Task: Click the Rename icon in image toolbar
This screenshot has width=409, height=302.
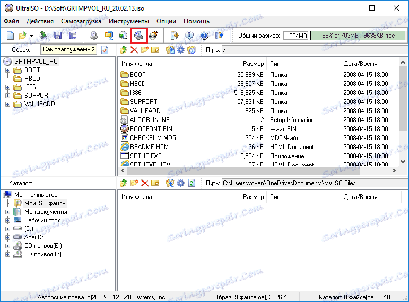Action: tap(155, 49)
